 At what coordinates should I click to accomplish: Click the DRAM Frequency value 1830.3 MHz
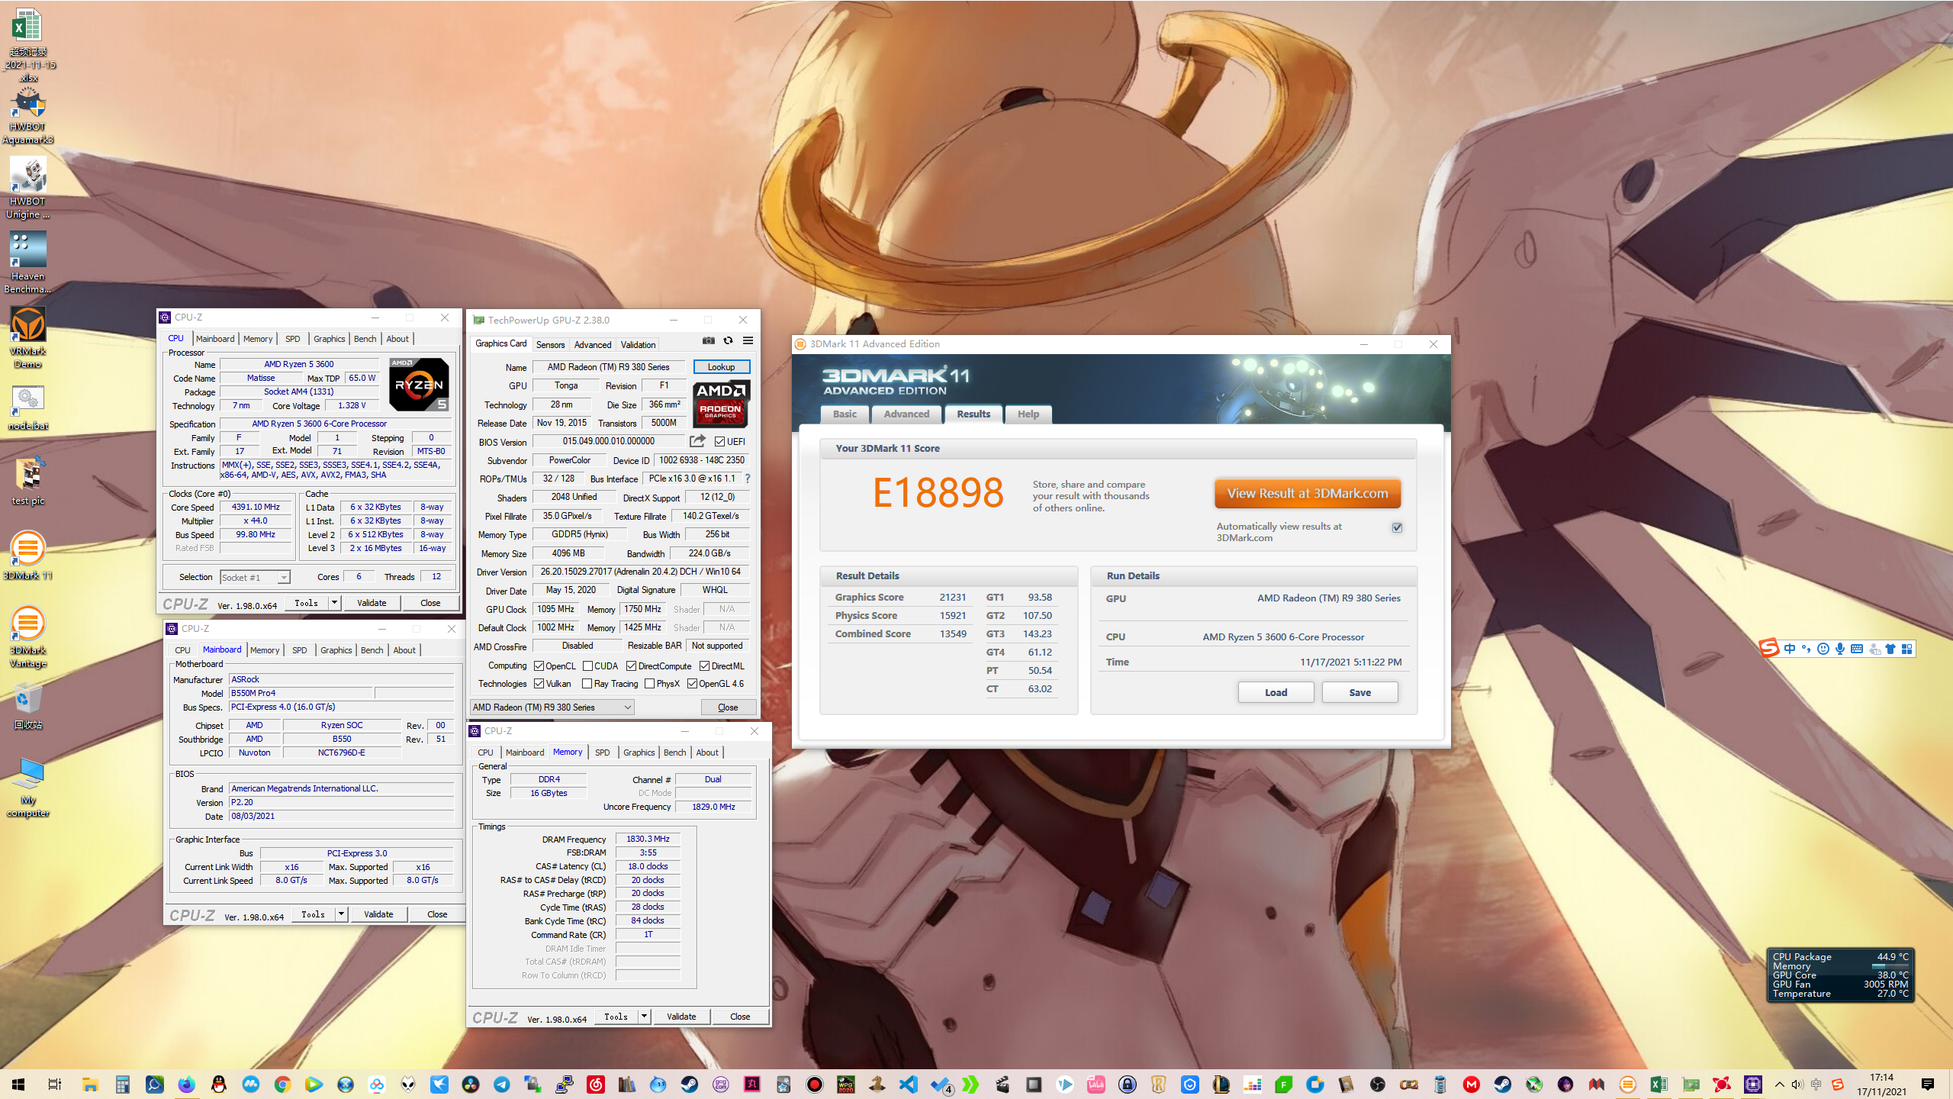(648, 839)
